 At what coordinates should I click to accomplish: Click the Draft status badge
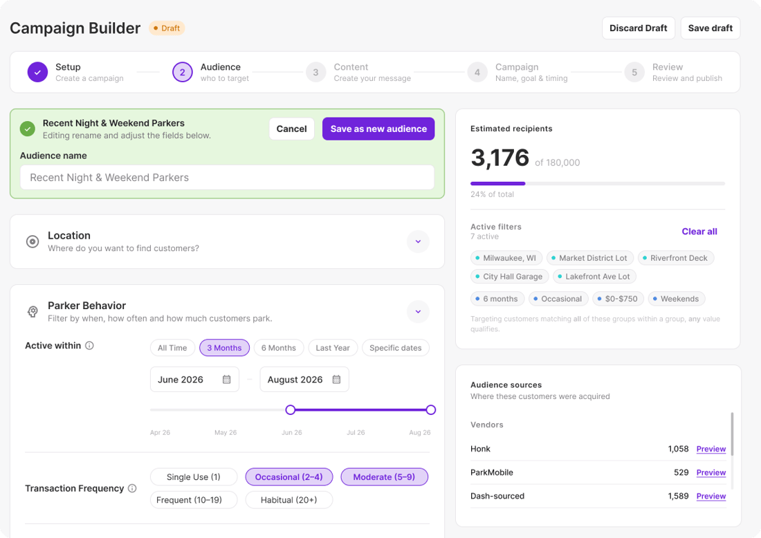coord(167,28)
